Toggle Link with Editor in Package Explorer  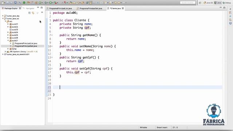coord(33,13)
